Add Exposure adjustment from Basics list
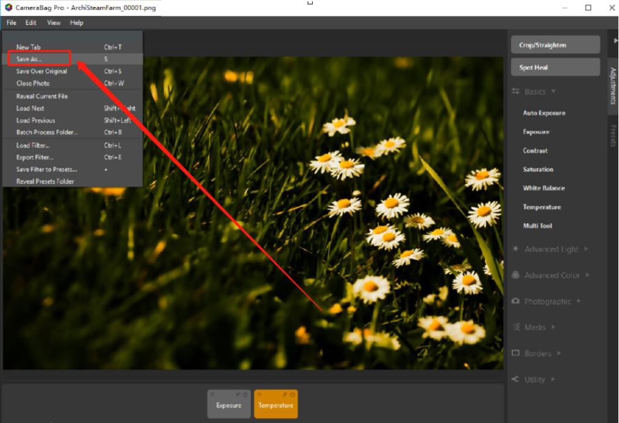The height and width of the screenshot is (423, 619). (536, 132)
